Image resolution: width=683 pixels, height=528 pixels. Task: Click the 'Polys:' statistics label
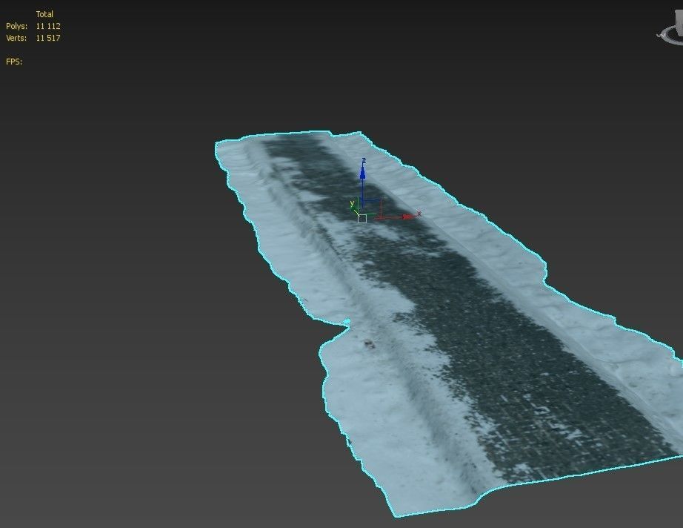click(x=16, y=26)
